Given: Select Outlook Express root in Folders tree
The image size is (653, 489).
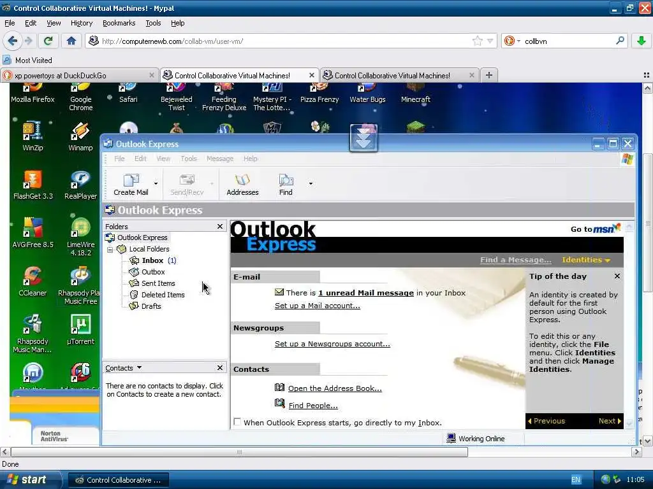Looking at the screenshot, I should 136,237.
